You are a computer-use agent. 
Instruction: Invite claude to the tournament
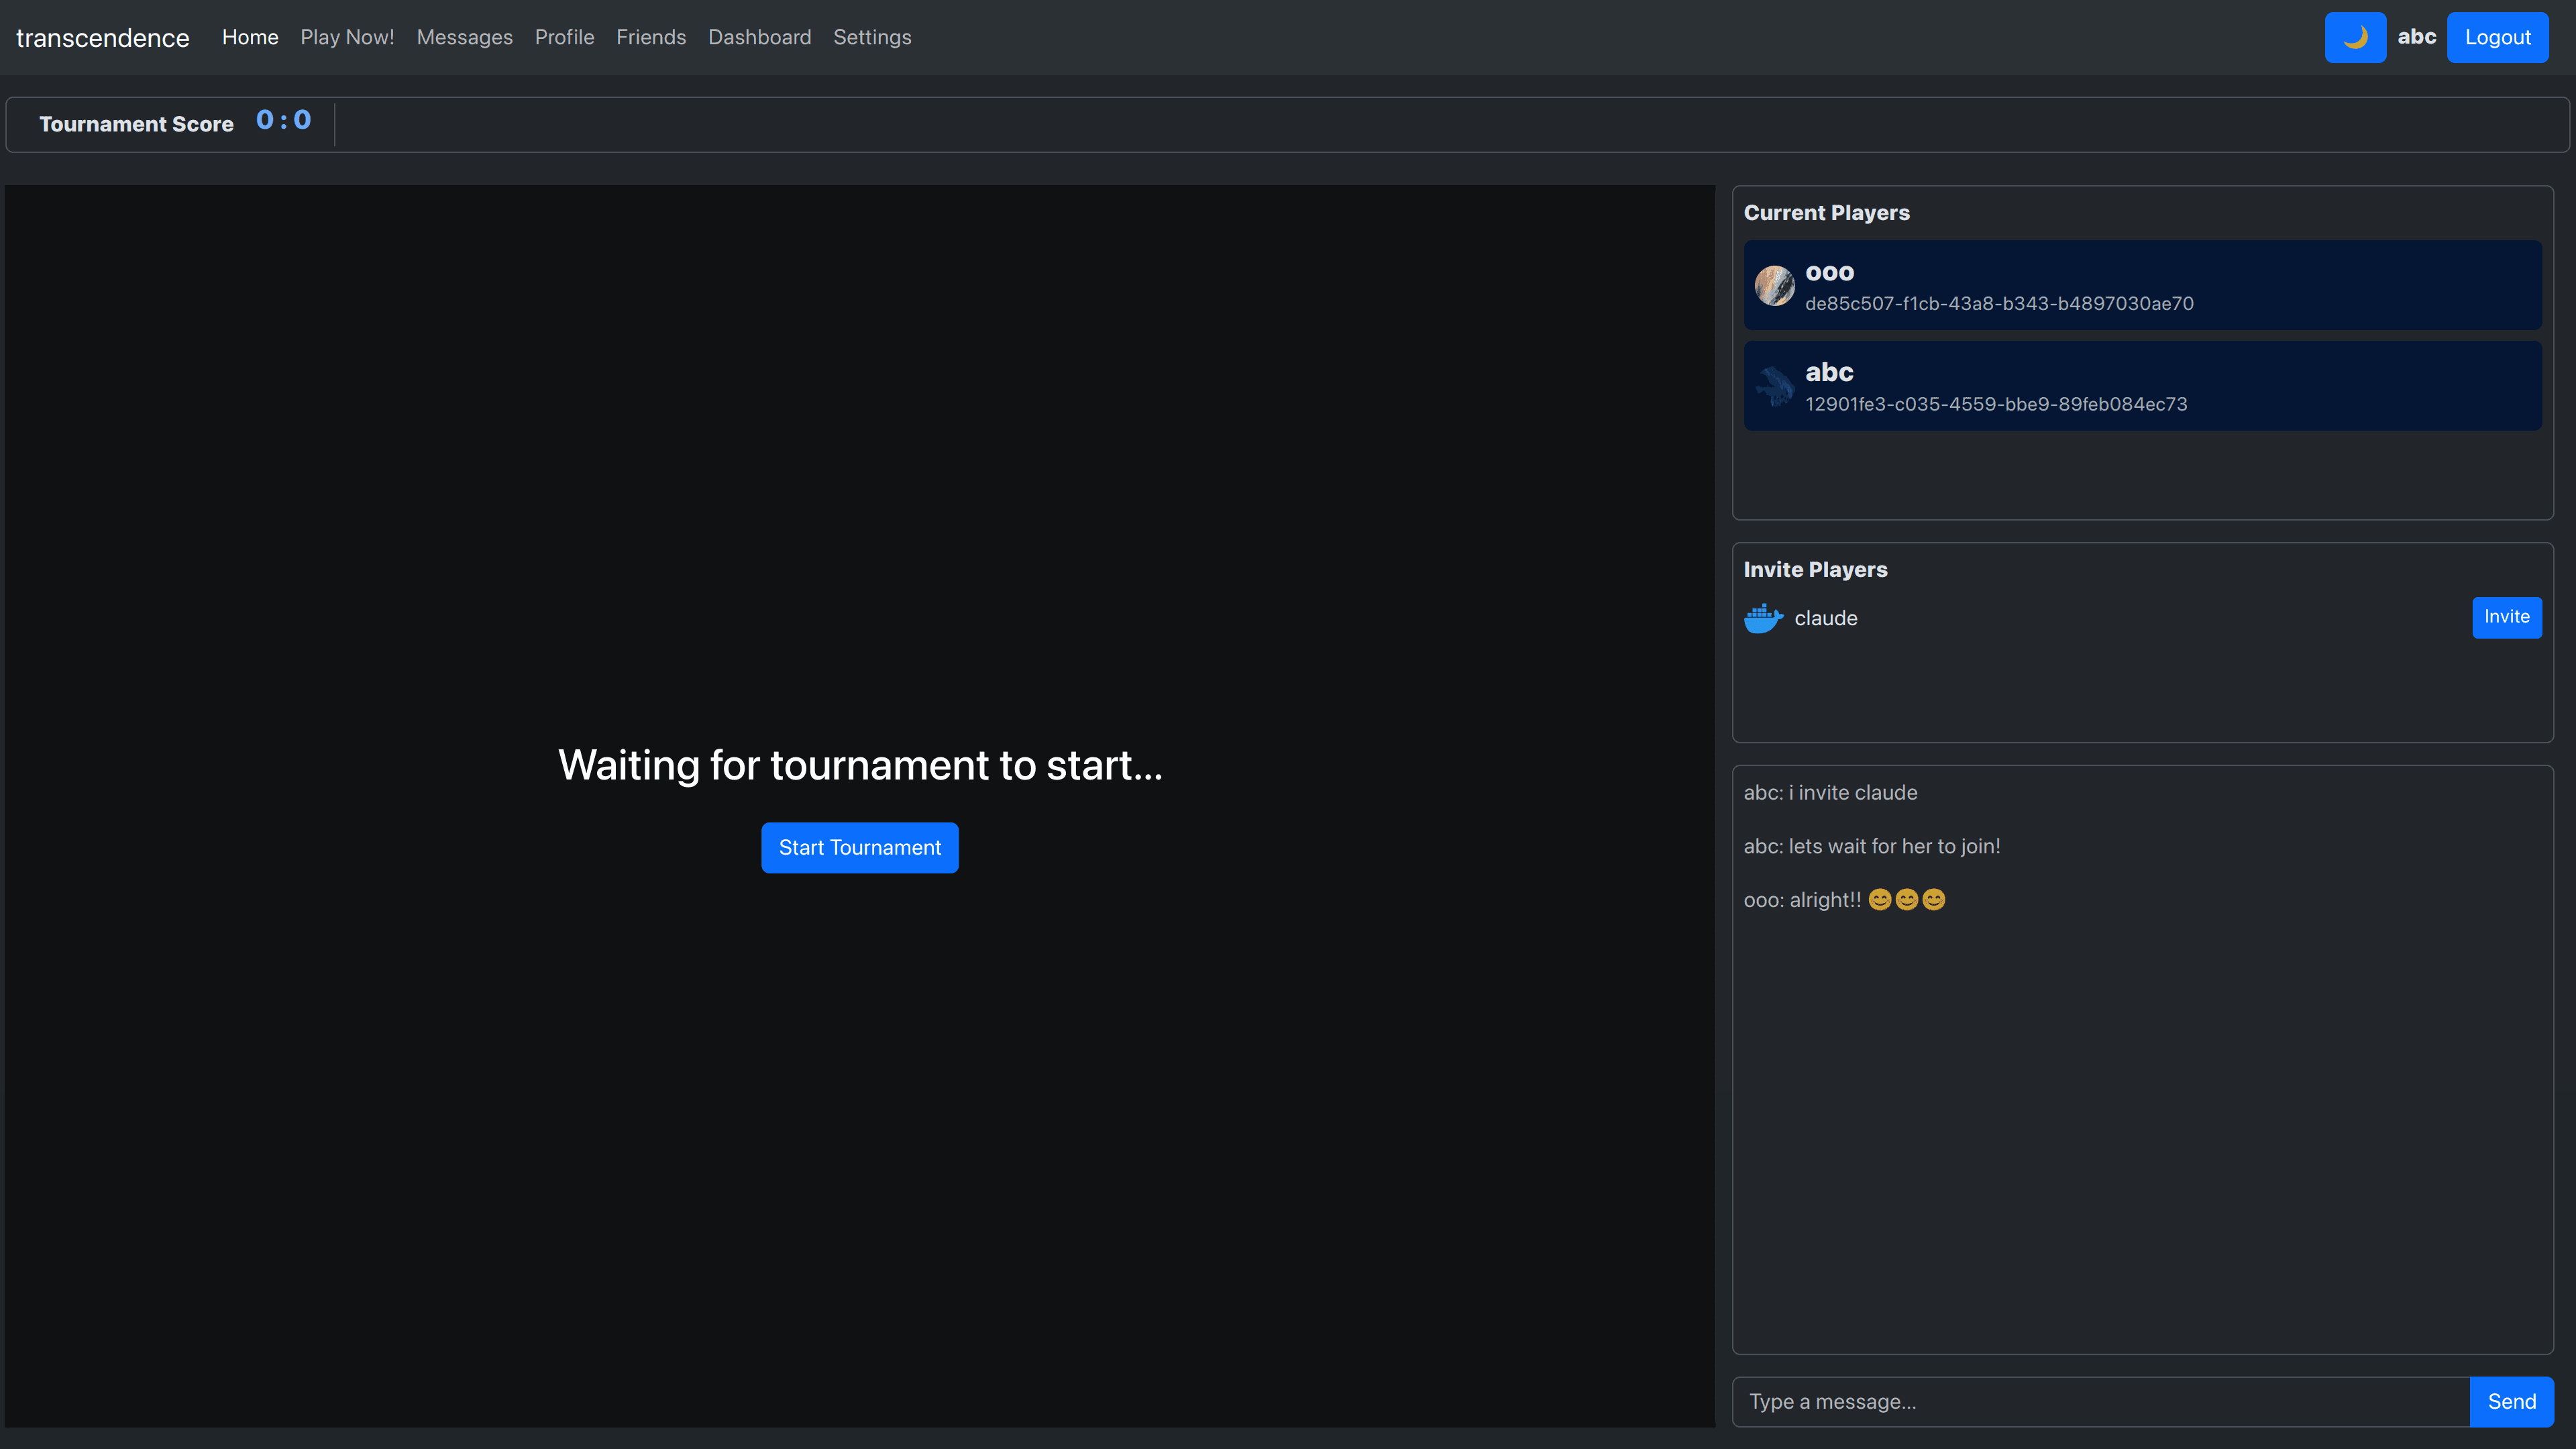2506,617
